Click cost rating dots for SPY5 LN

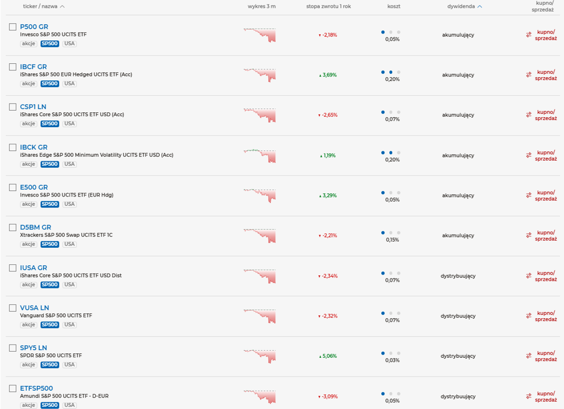391,353
